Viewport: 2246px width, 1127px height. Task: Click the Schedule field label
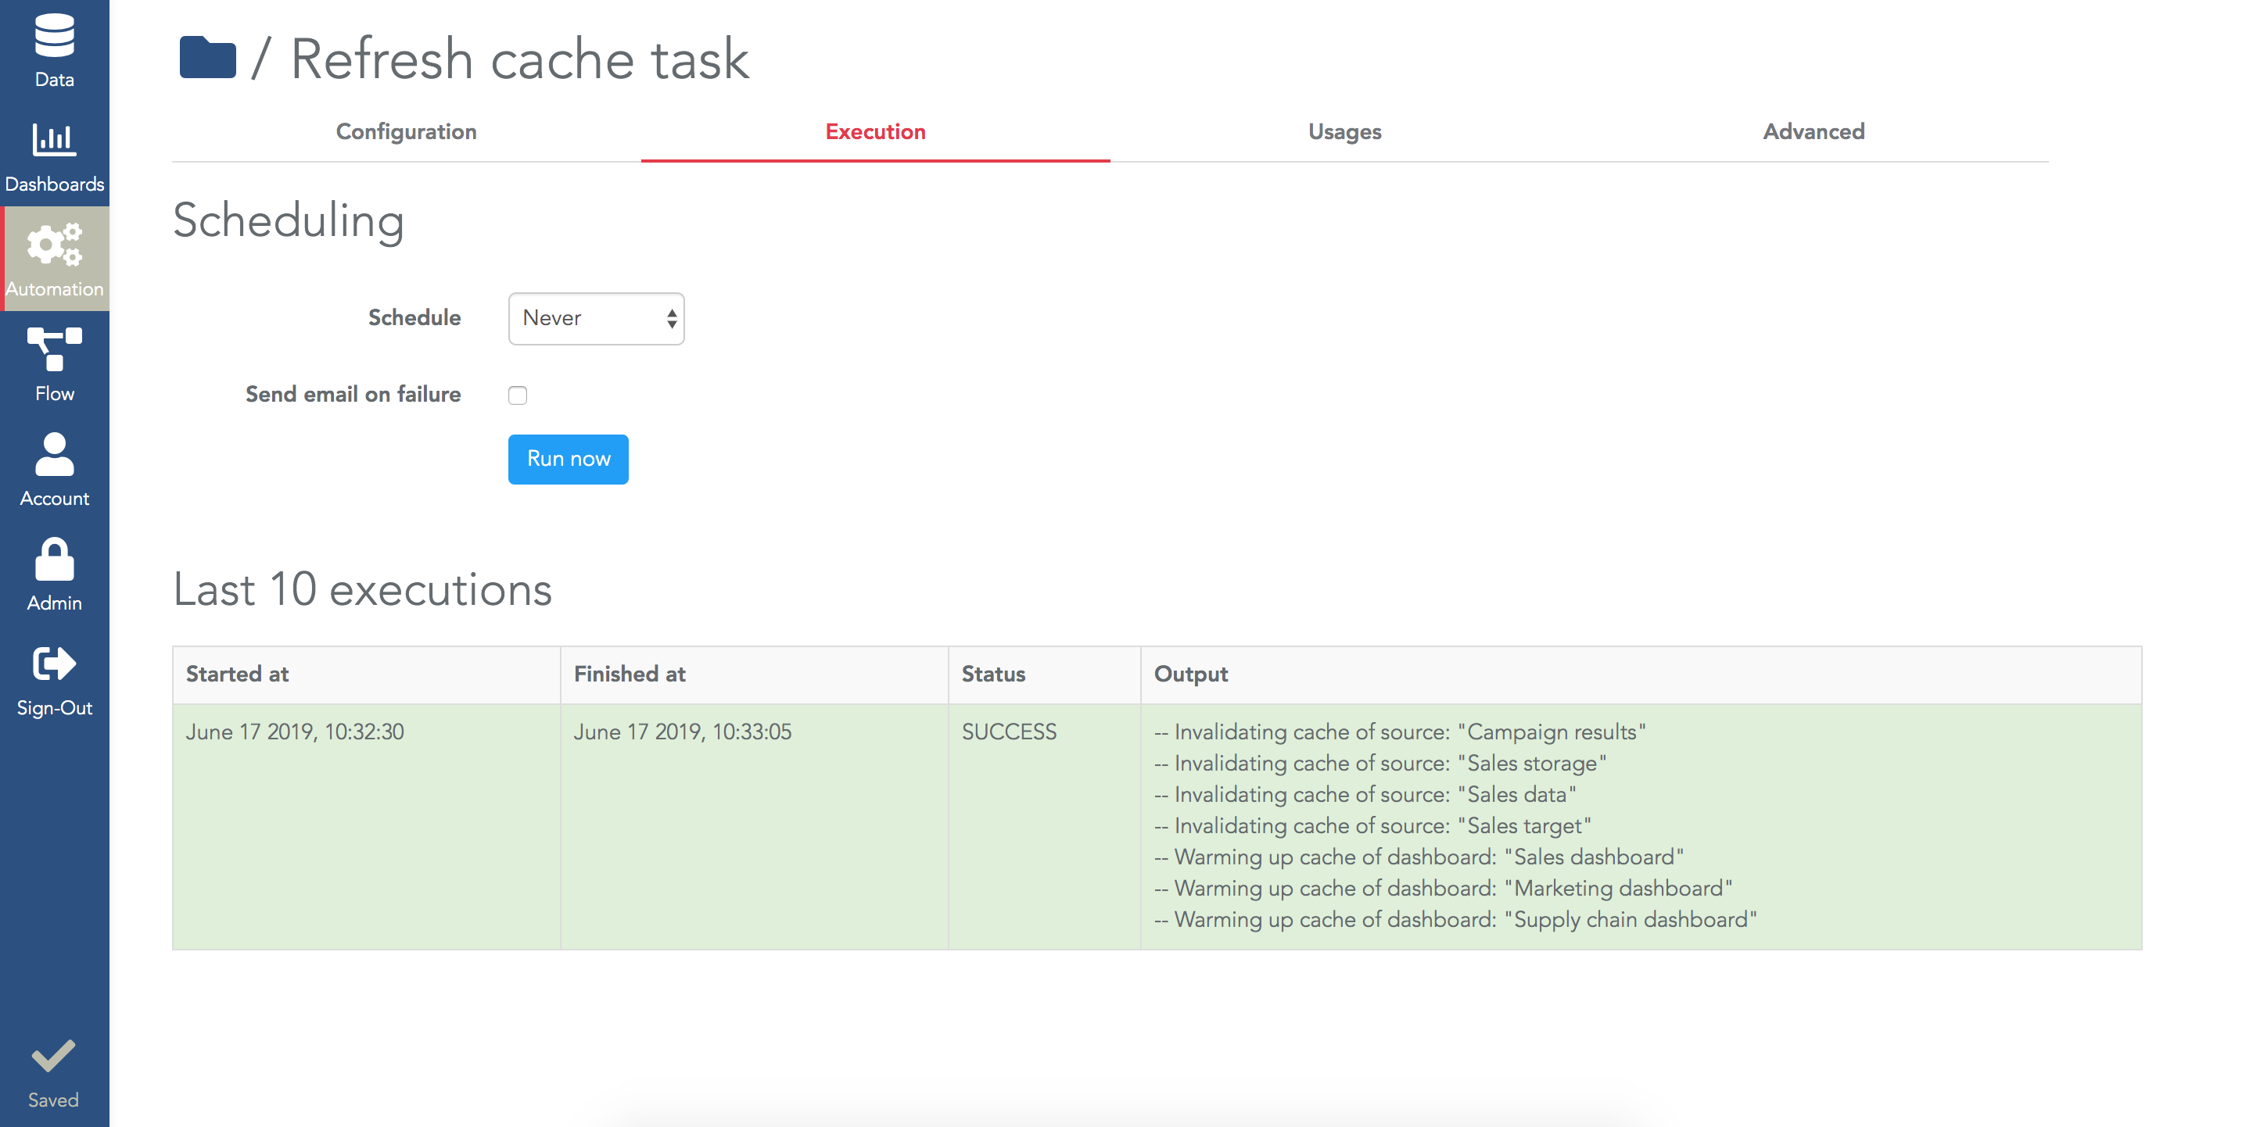click(x=414, y=318)
